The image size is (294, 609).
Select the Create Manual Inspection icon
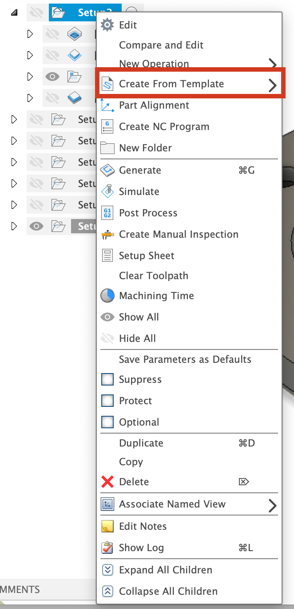pyautogui.click(x=107, y=234)
